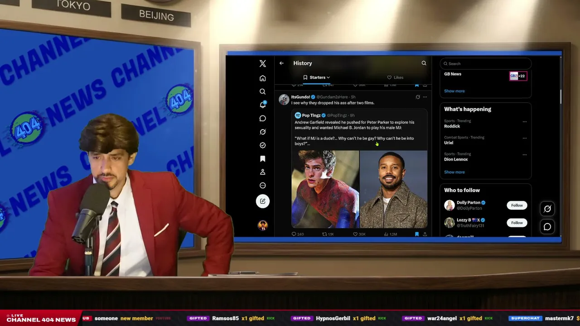
Task: Click the @DollyParton handle text
Action: click(469, 208)
